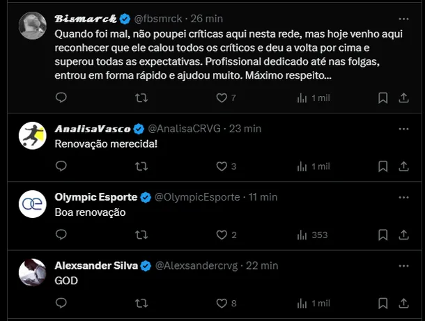Viewport: 425px width, 321px height.
Task: Share Alexsander Silva's tweet
Action: (x=403, y=303)
